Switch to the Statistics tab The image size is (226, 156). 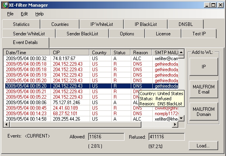[21, 24]
